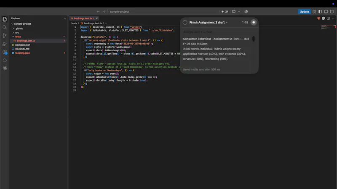
Task: Toggle the bottom panel visibility
Action: click(326, 12)
